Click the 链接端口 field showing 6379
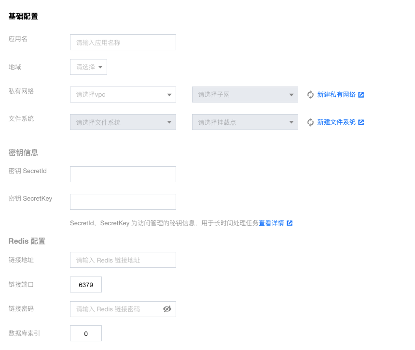The height and width of the screenshot is (350, 415). click(x=86, y=285)
